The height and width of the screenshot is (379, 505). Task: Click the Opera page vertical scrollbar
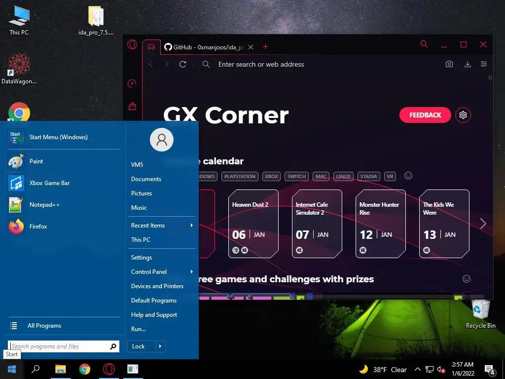[x=490, y=77]
